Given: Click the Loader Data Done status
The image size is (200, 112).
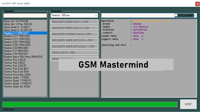Looking at the screenshot, I should pos(136,36).
